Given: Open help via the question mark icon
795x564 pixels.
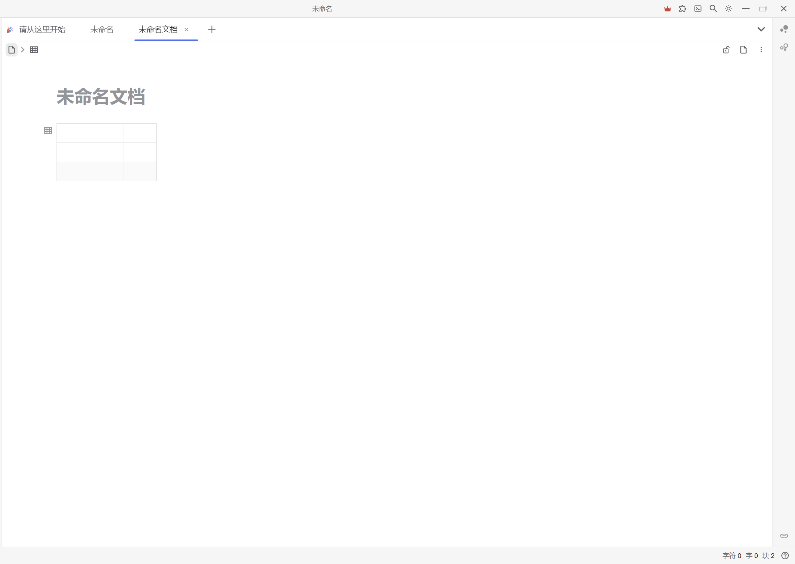Looking at the screenshot, I should 784,556.
